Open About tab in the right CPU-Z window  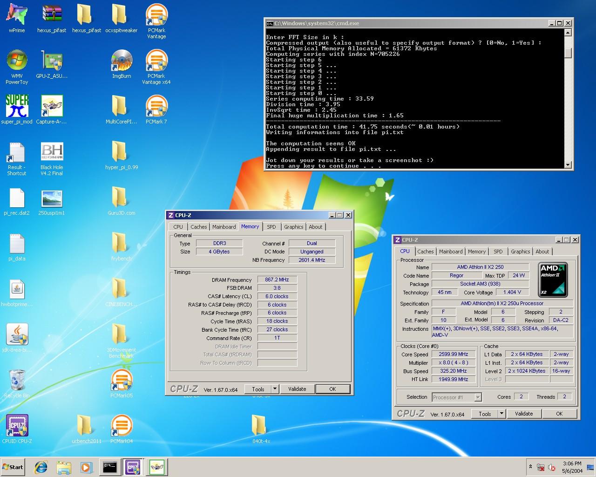point(542,252)
